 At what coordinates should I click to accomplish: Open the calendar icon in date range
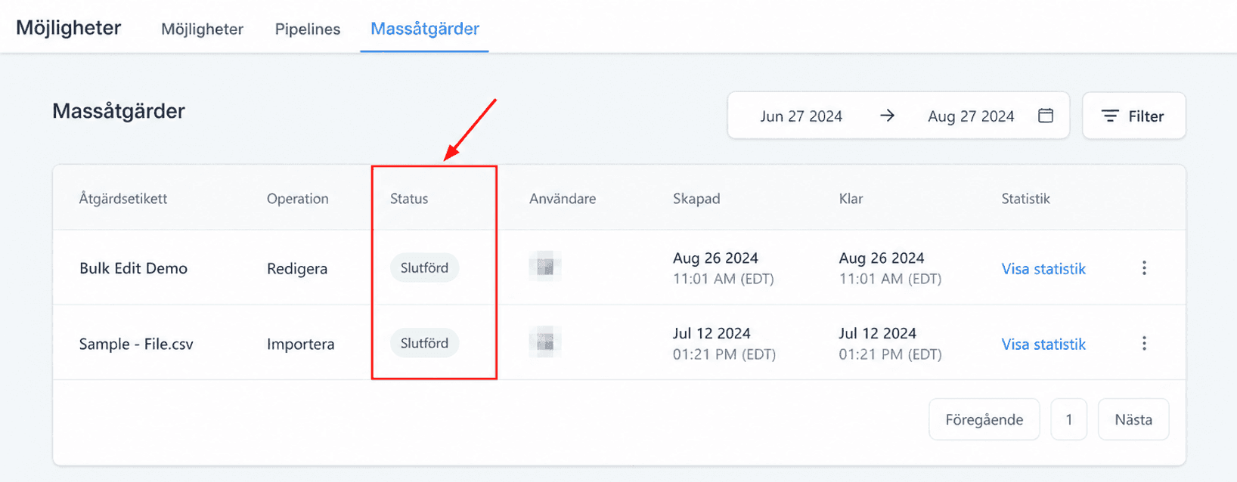click(x=1046, y=116)
